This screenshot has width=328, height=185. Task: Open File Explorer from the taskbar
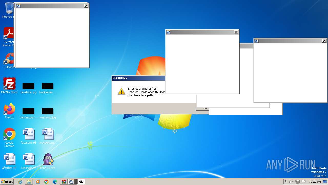click(x=29, y=182)
